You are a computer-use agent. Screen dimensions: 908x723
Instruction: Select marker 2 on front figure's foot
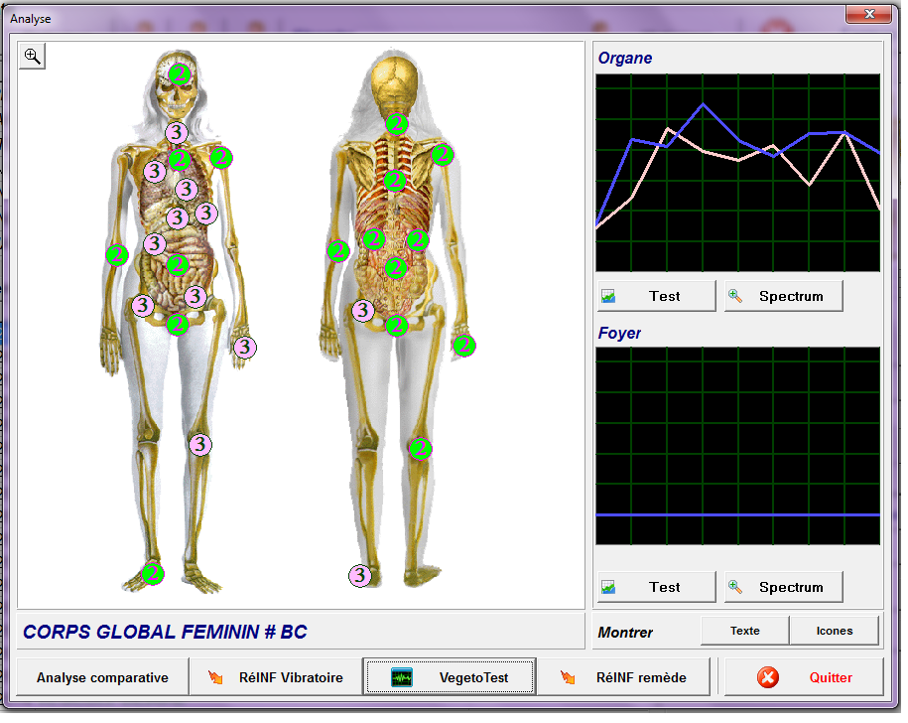153,574
